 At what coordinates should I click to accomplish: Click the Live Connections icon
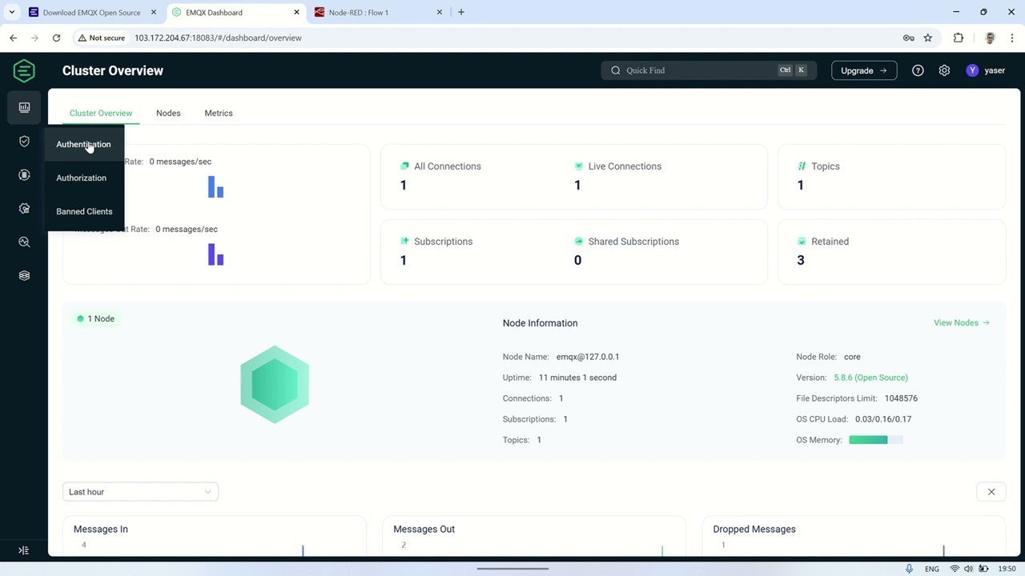tap(578, 166)
